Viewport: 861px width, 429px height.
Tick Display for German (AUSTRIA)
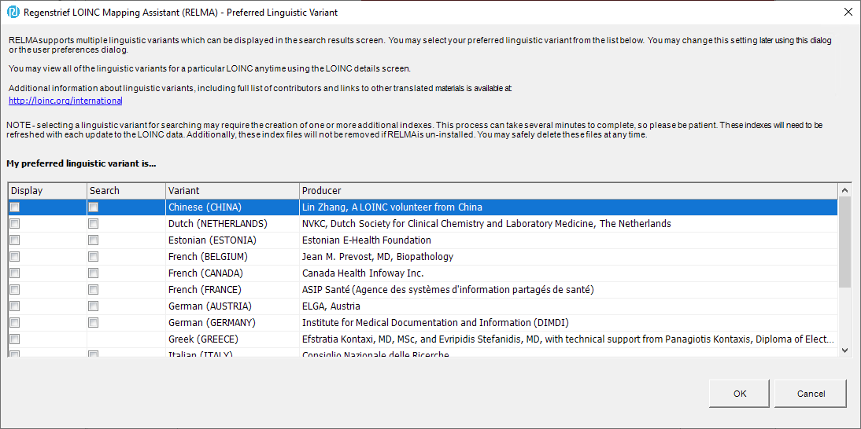(x=15, y=306)
